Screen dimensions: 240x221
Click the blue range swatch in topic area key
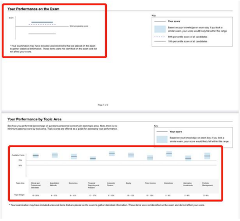coord(162,140)
